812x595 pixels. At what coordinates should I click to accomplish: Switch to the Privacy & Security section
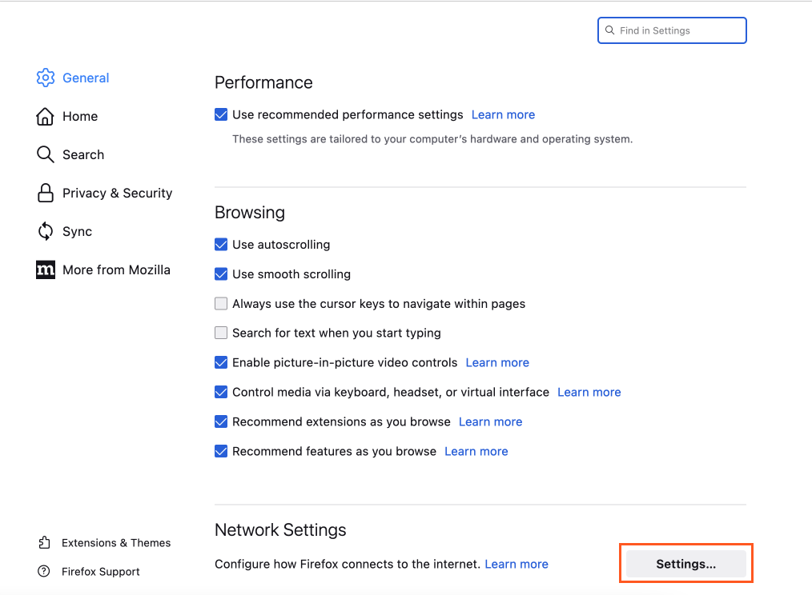(117, 193)
